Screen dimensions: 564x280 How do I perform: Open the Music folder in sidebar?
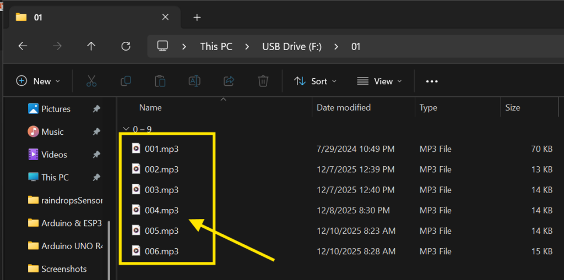[x=52, y=131]
